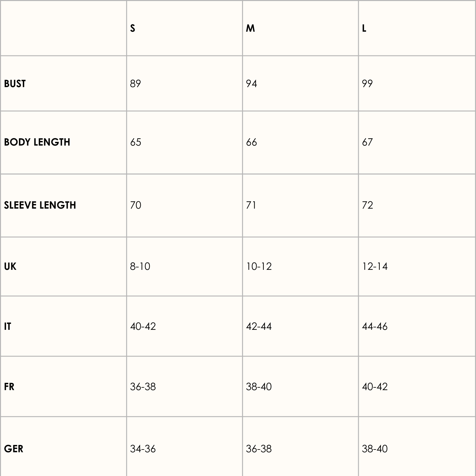Click the IT size 42-44 cell

click(259, 326)
